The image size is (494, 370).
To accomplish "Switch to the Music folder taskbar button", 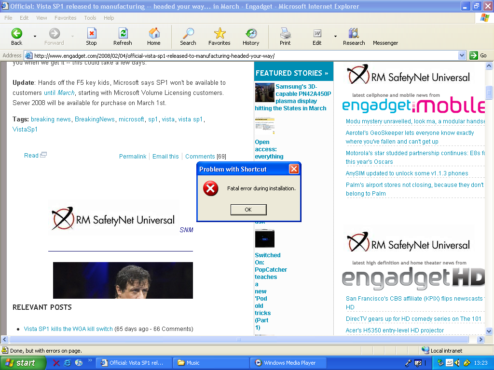I will 211,363.
